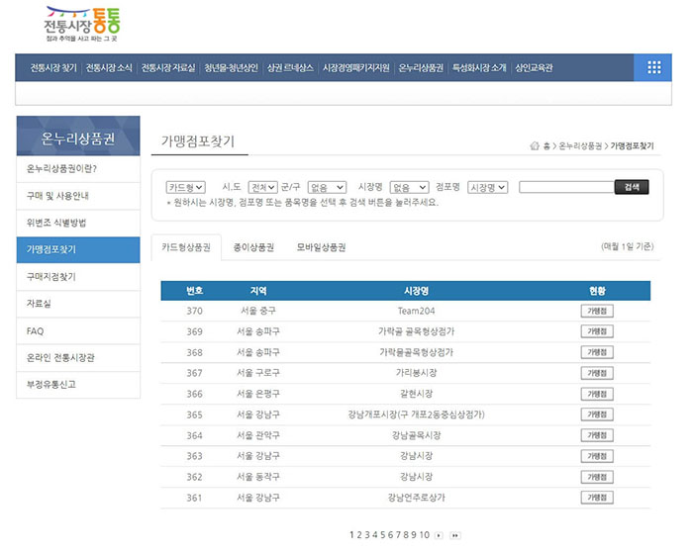693x553 pixels.
Task: Switch to 종이상품권 tab
Action: (x=253, y=247)
